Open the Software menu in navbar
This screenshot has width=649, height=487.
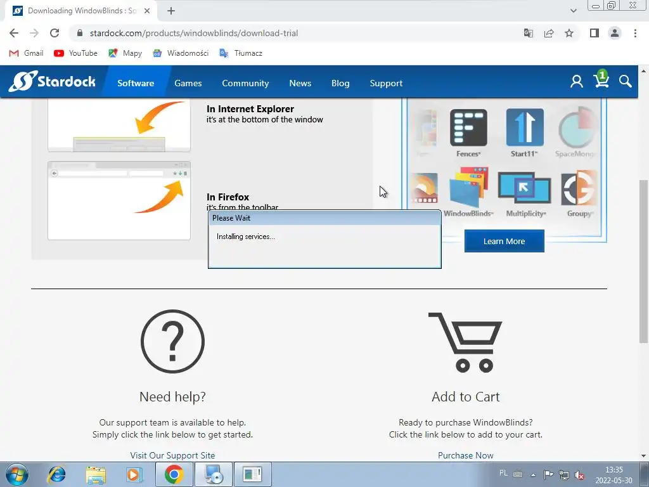[x=136, y=83]
